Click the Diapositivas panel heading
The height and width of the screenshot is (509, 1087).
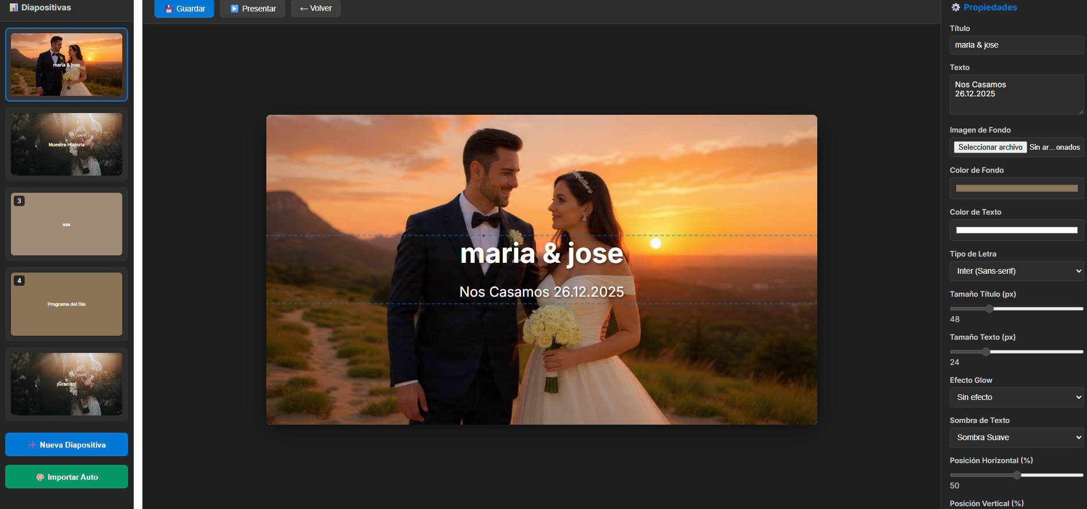(x=46, y=7)
